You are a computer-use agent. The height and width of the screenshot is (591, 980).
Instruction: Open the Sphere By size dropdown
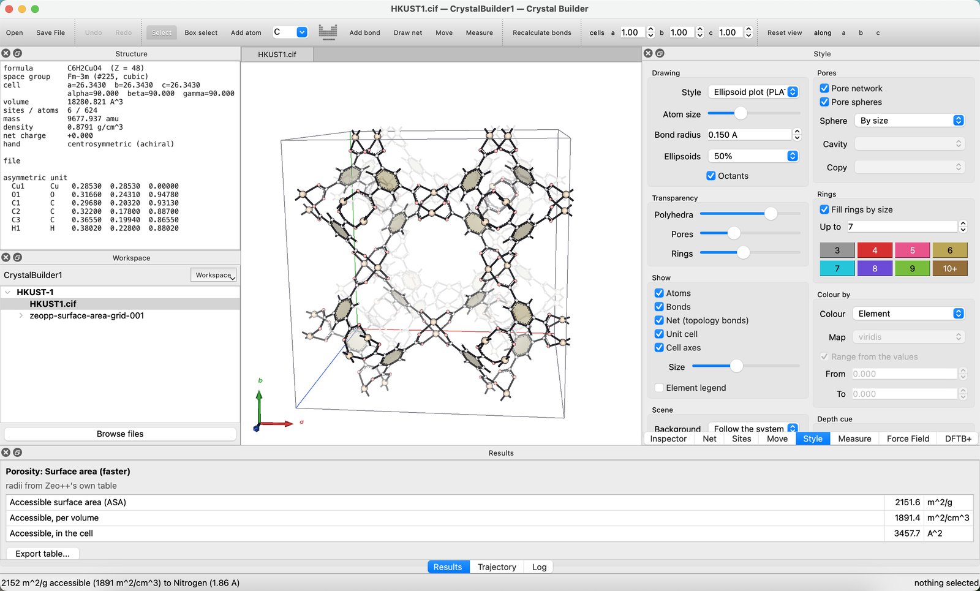[910, 121]
